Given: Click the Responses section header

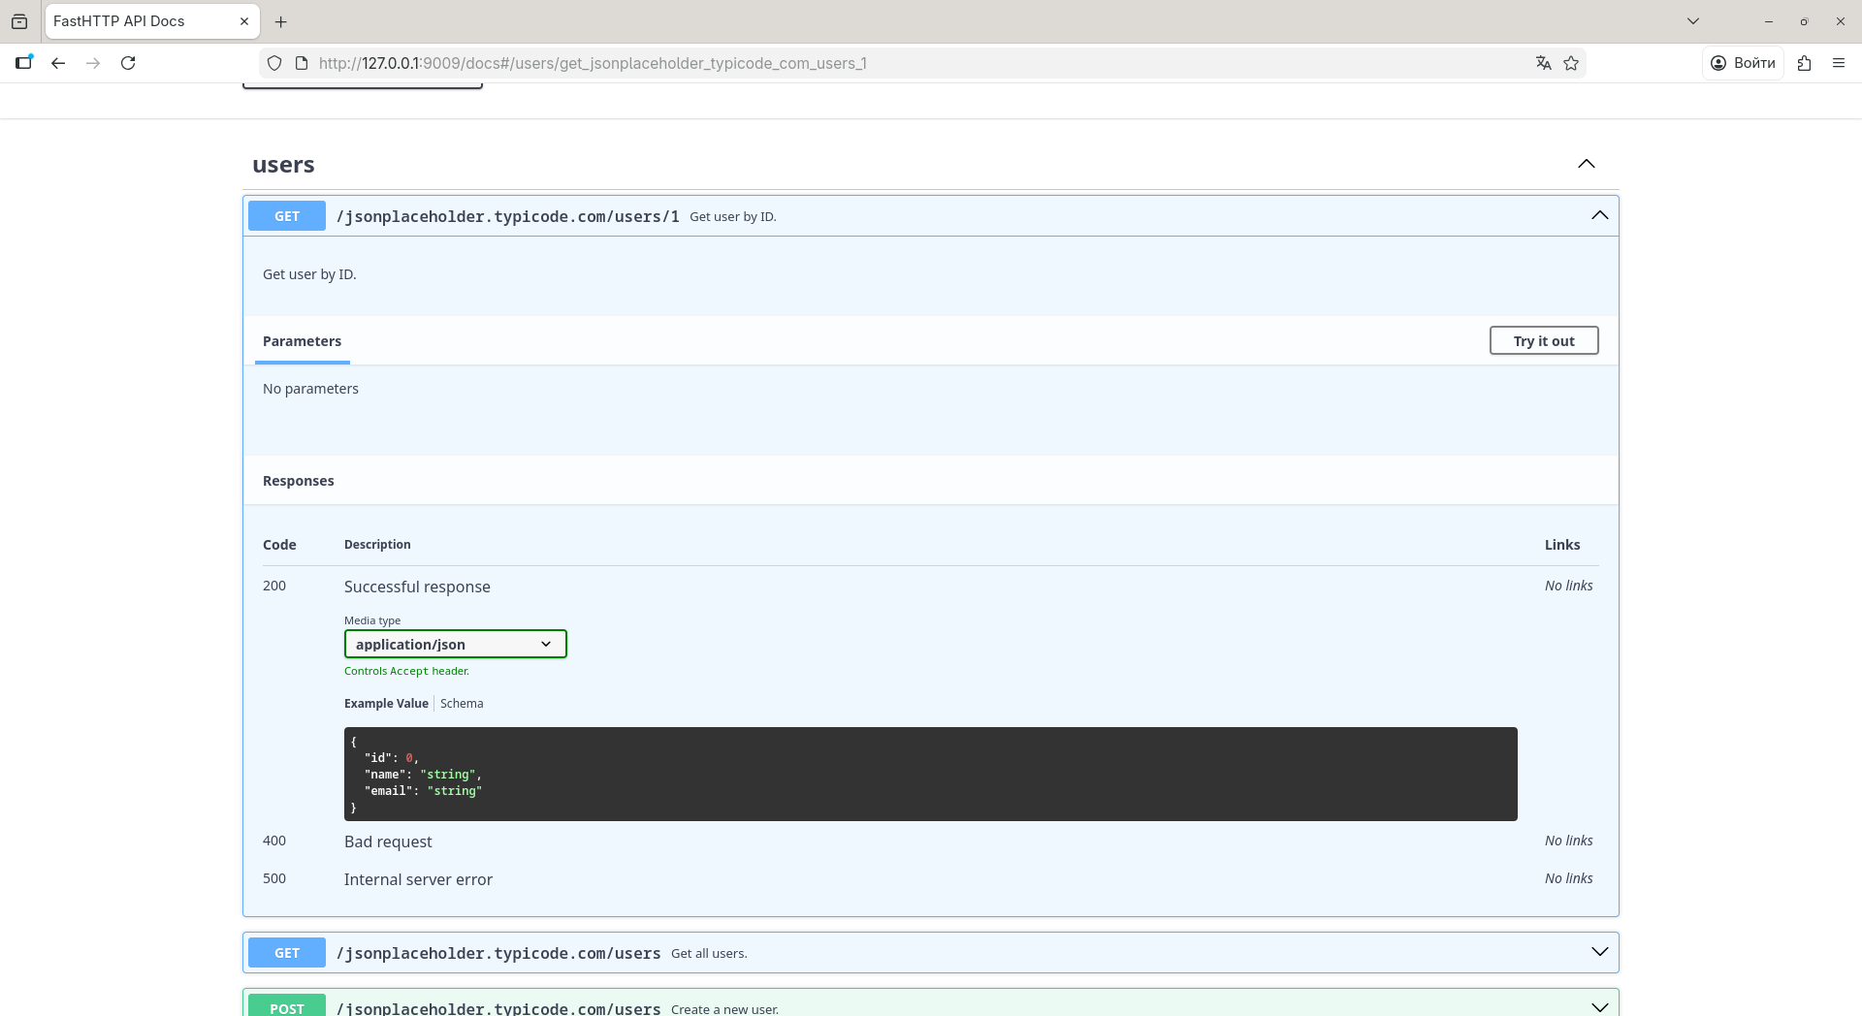Looking at the screenshot, I should pyautogui.click(x=298, y=481).
